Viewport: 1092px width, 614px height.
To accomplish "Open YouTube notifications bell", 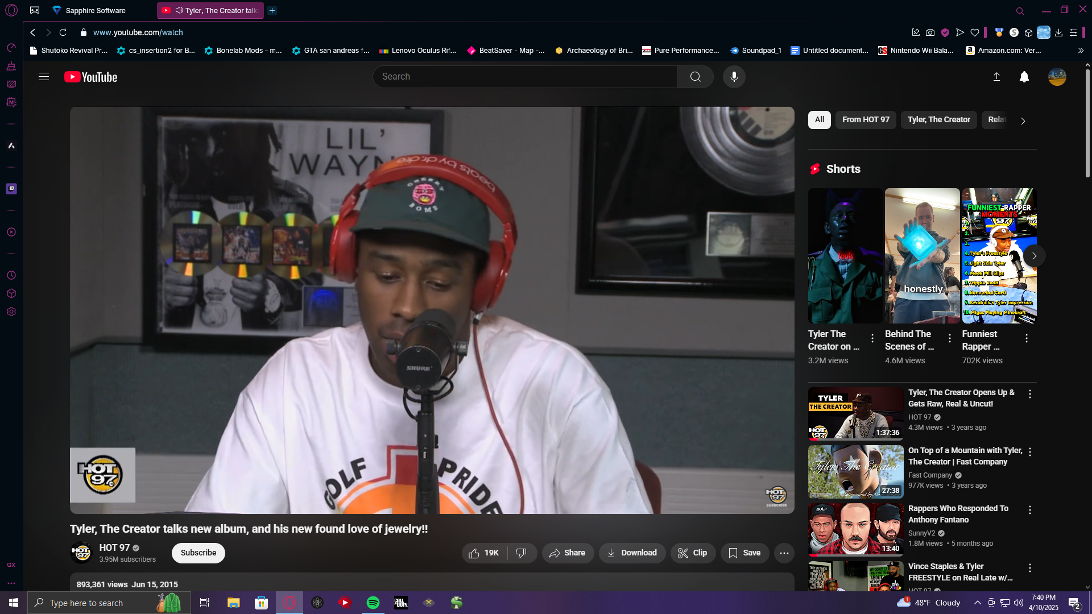I will [x=1024, y=77].
